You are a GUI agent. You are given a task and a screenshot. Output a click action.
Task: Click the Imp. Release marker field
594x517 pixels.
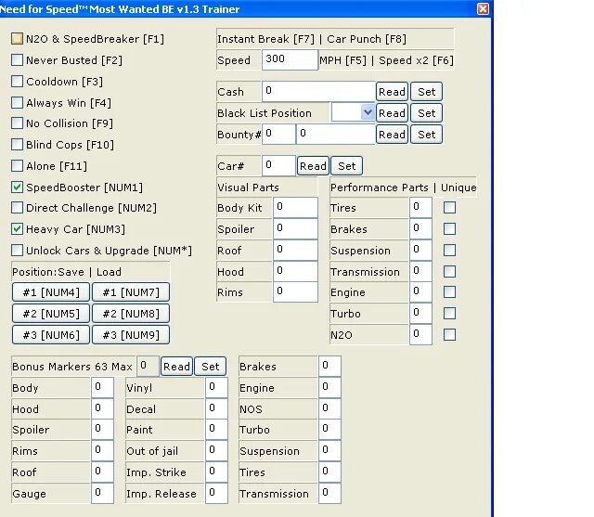(216, 493)
